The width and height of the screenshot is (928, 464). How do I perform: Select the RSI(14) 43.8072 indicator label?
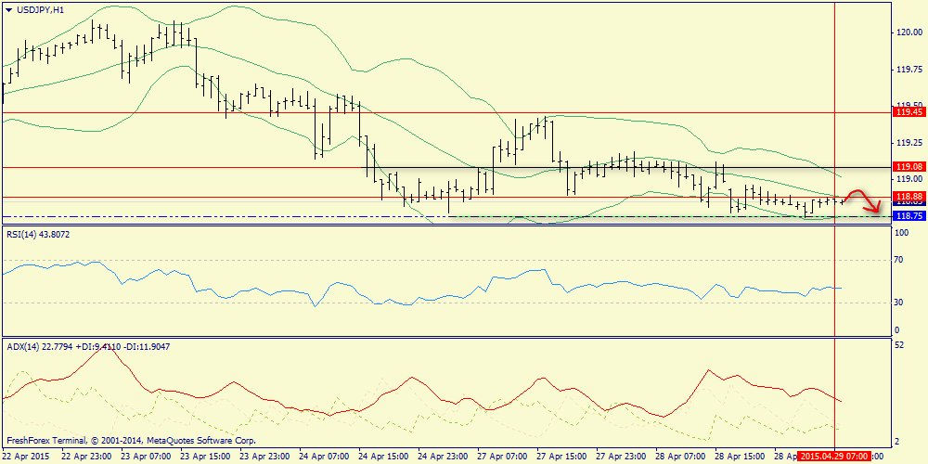click(x=38, y=235)
